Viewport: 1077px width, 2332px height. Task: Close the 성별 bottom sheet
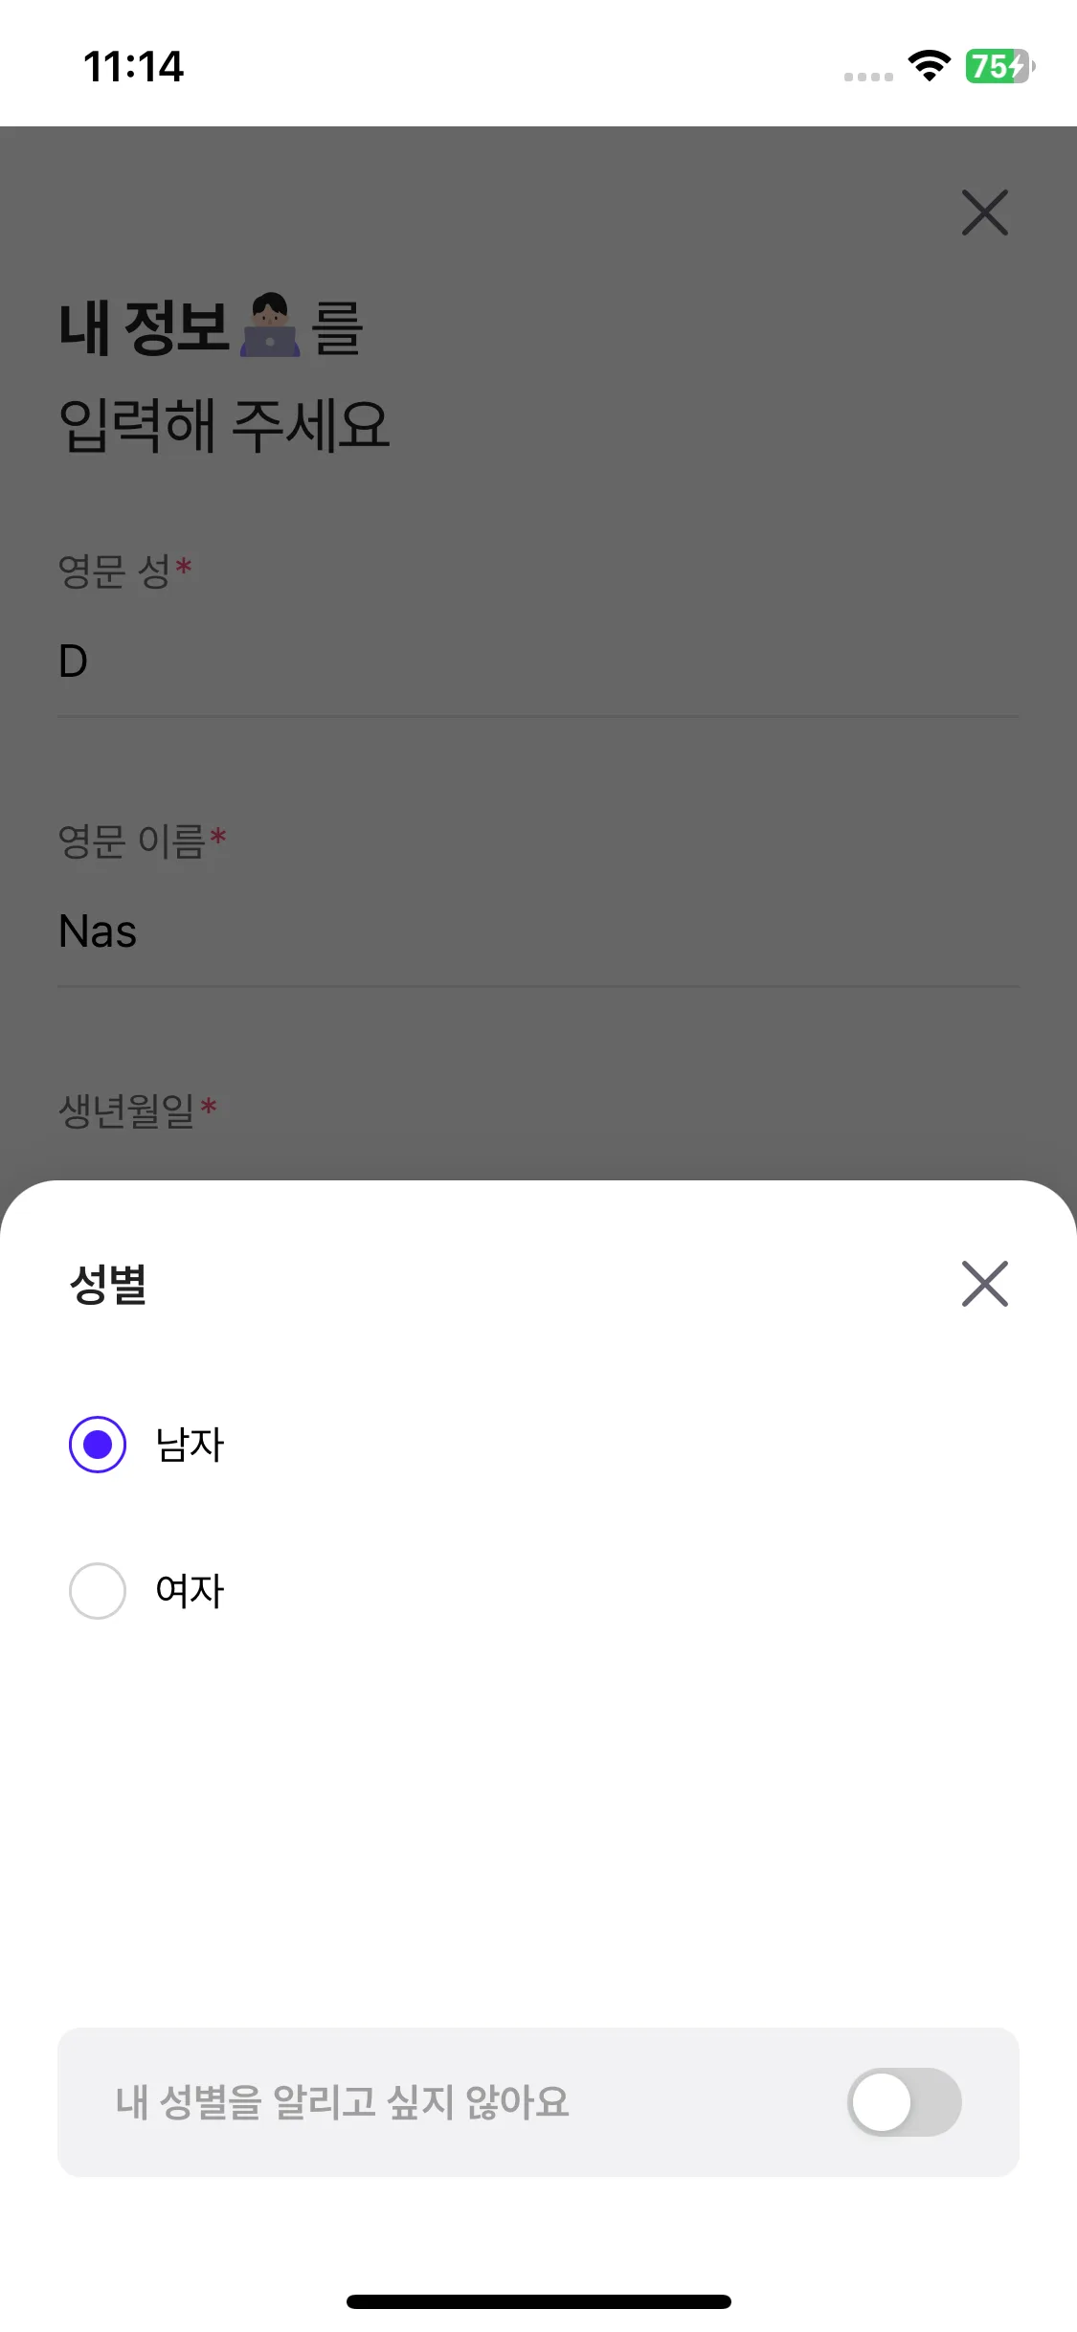(x=984, y=1284)
